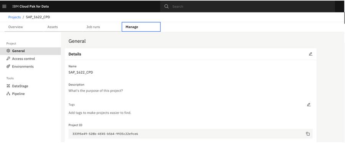This screenshot has width=345, height=143.
Task: Click the SAP_1622_CPD breadcrumb text
Action: click(38, 17)
